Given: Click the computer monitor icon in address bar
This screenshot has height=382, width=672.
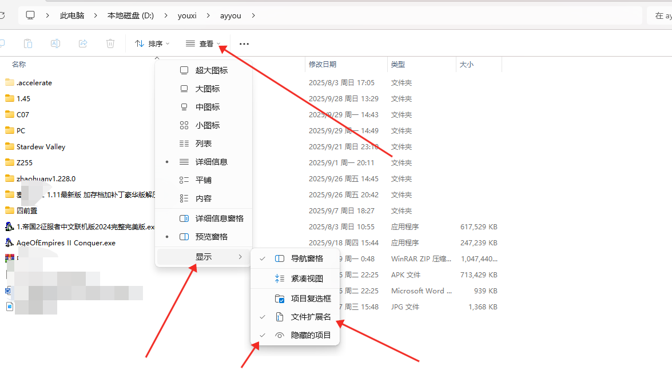Looking at the screenshot, I should pyautogui.click(x=30, y=15).
